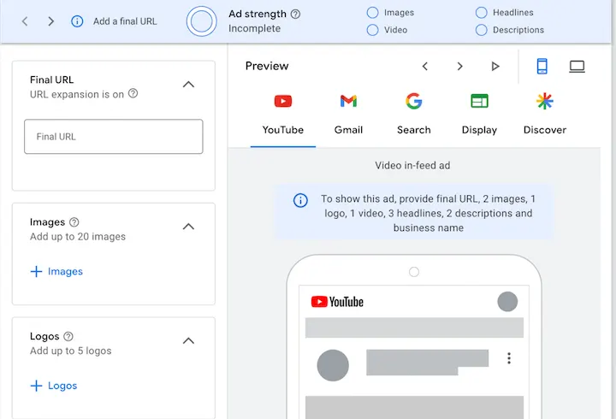
Task: Open Ad strength help icon
Action: click(x=295, y=15)
